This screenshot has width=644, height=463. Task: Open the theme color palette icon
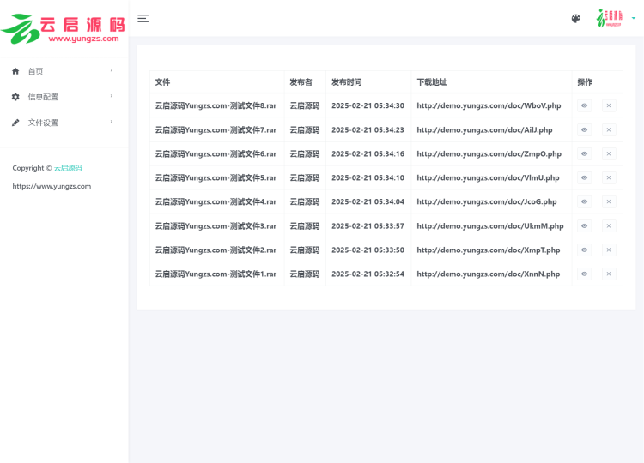(x=576, y=18)
